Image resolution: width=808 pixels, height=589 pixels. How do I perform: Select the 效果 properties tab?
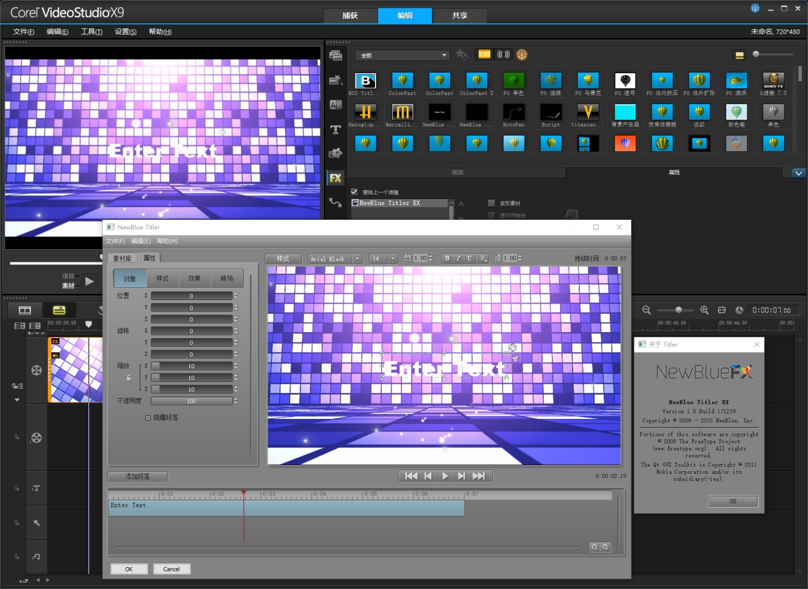coord(194,278)
